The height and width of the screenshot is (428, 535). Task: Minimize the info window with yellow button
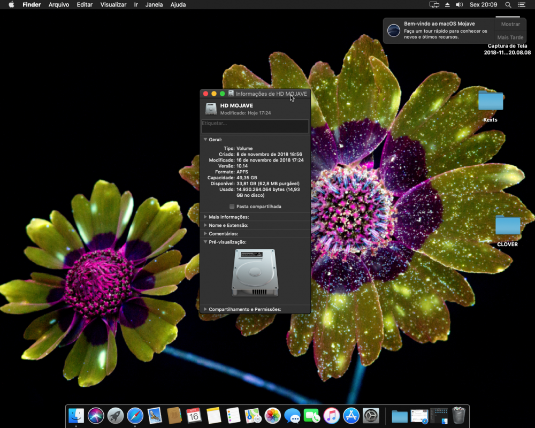(x=214, y=94)
